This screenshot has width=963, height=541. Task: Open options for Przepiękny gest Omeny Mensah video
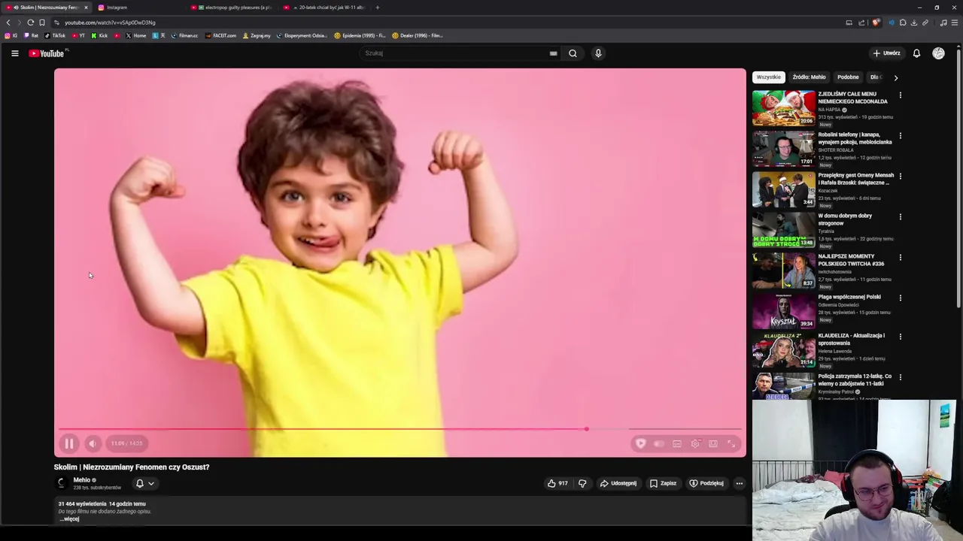coord(900,177)
